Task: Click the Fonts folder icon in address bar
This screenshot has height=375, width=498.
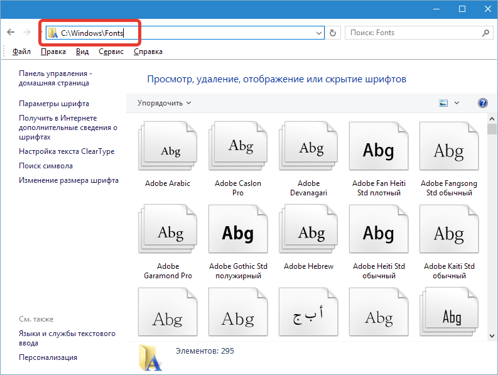Action: pyautogui.click(x=53, y=33)
